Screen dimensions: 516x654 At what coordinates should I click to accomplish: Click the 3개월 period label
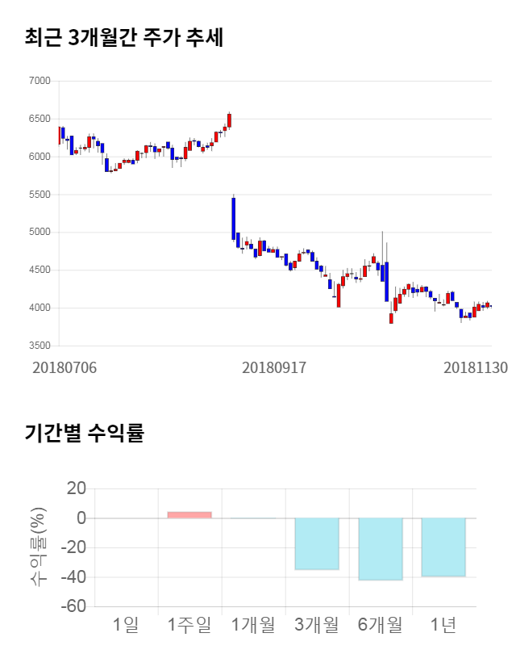(317, 624)
